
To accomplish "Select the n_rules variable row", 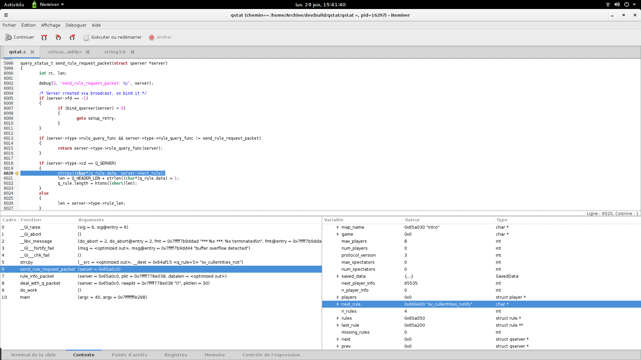I will (481, 311).
